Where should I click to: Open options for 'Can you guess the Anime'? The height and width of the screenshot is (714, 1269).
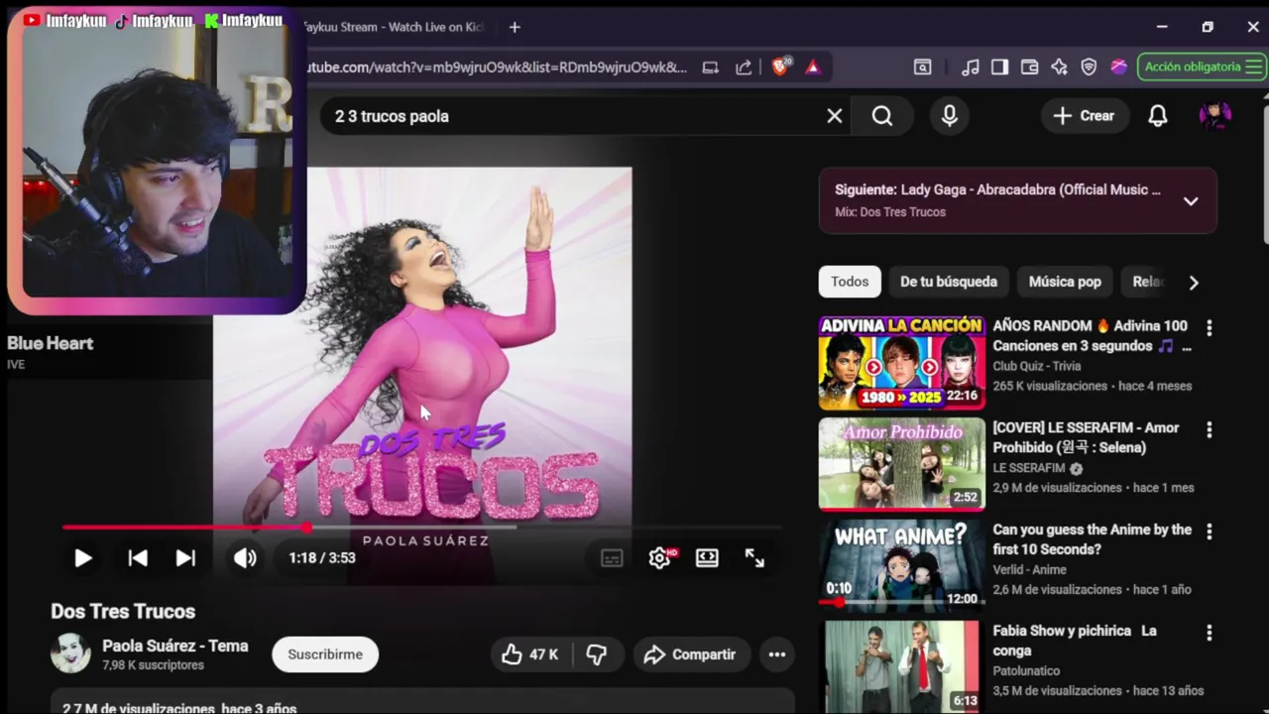tap(1209, 532)
